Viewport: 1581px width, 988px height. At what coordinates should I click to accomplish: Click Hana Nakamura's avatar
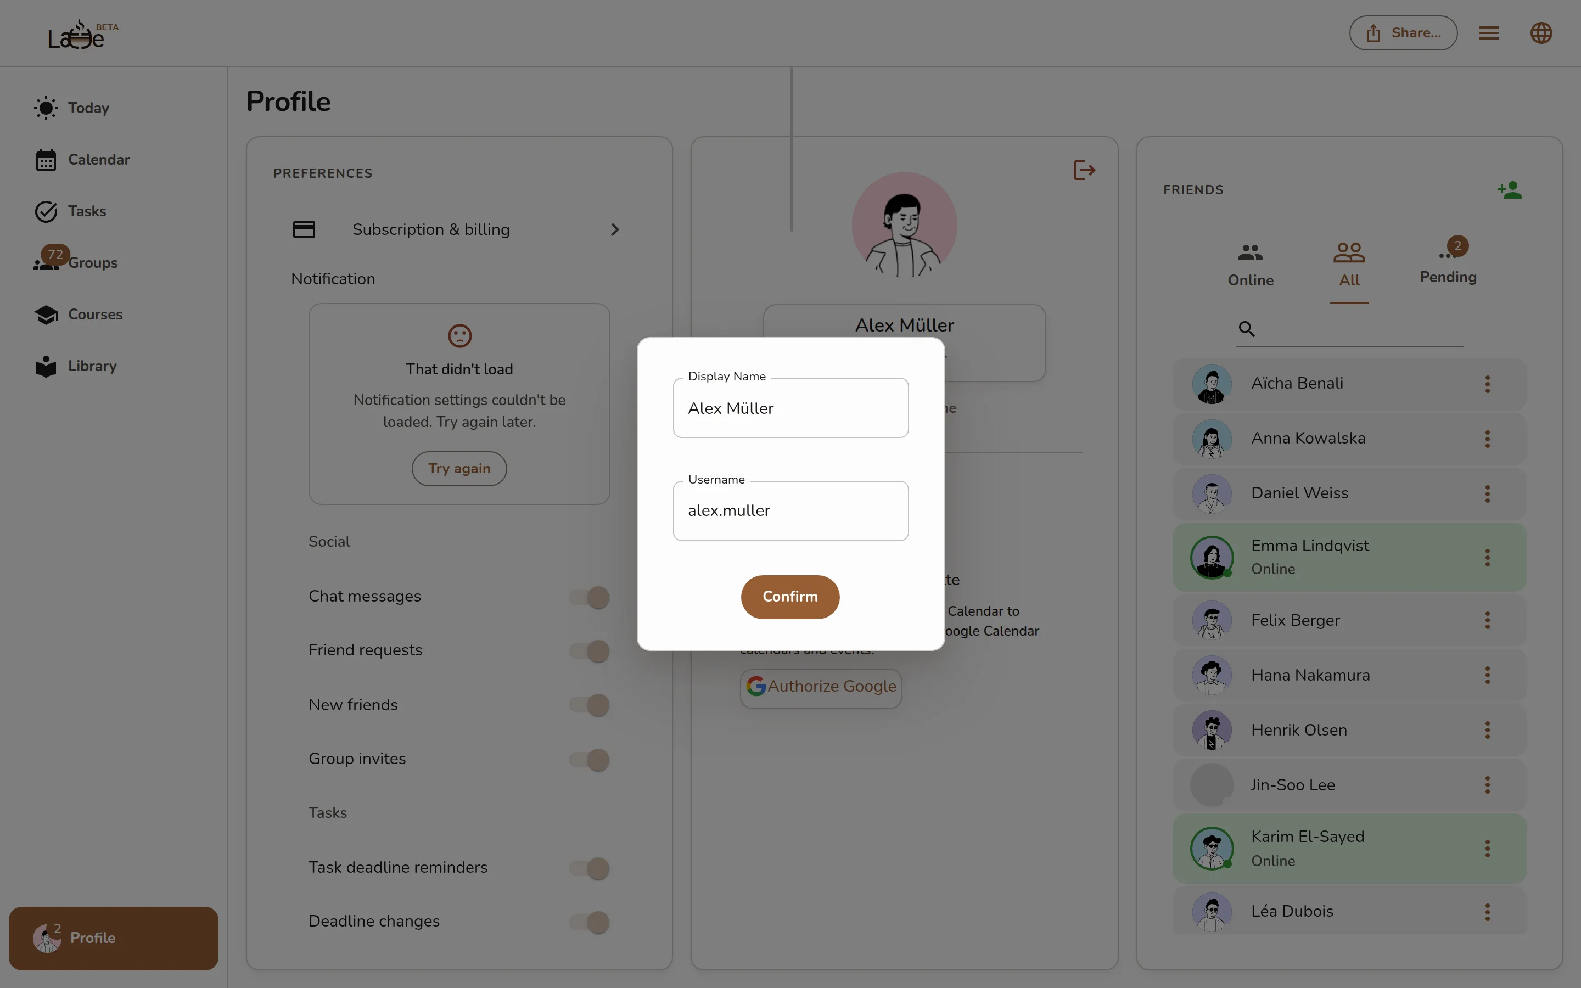pyautogui.click(x=1212, y=675)
